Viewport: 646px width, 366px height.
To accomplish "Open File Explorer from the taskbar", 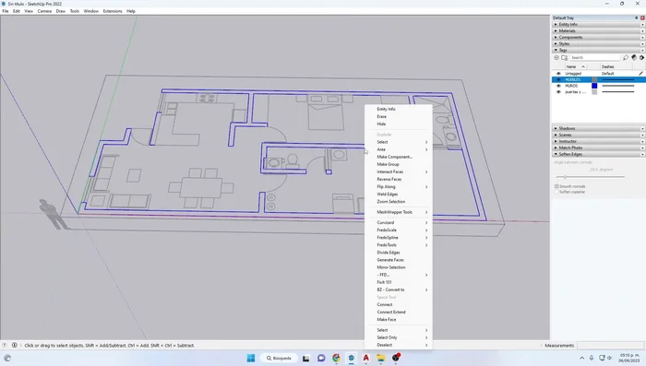I will point(380,358).
